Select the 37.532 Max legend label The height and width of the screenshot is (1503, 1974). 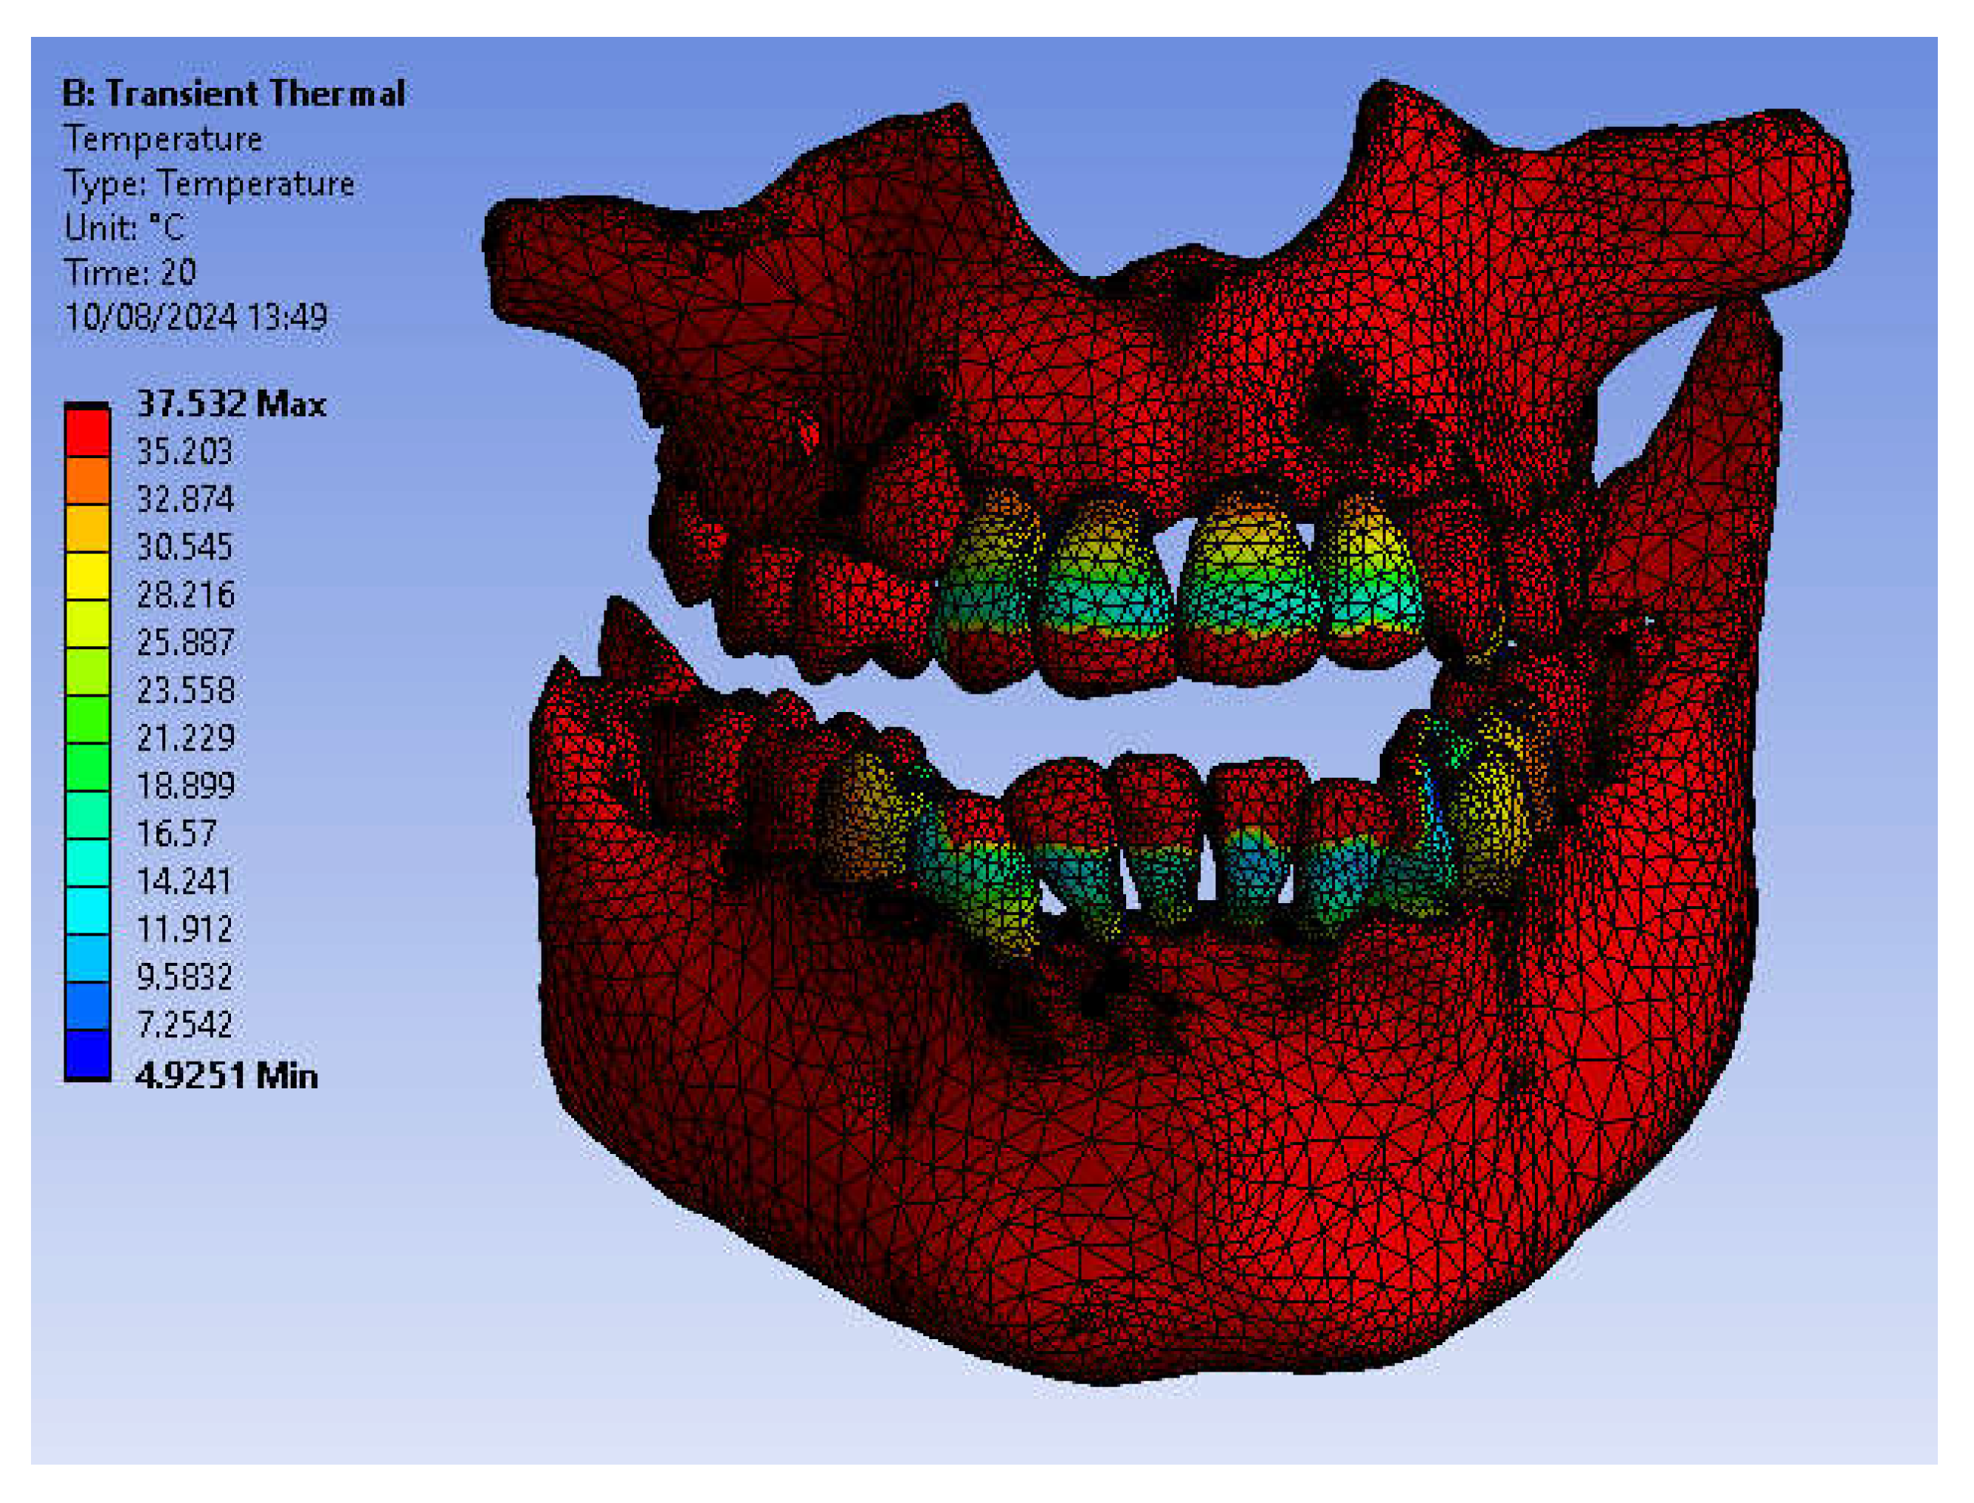pos(231,404)
